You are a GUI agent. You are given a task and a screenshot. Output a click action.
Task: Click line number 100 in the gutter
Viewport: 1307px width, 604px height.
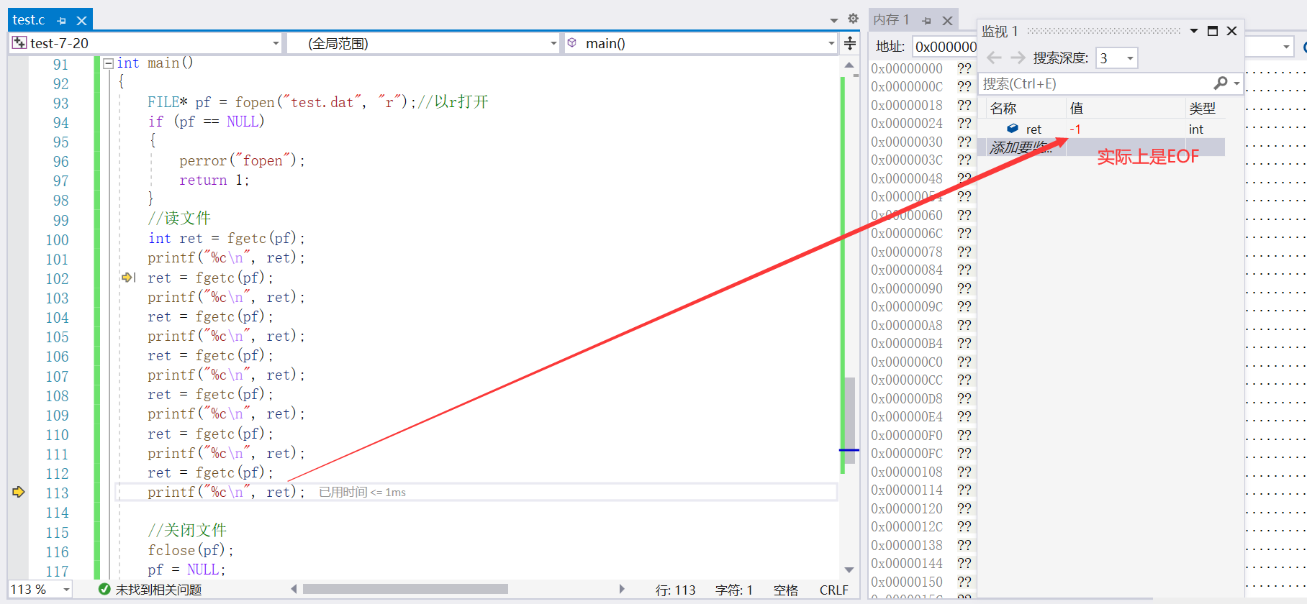(x=57, y=240)
